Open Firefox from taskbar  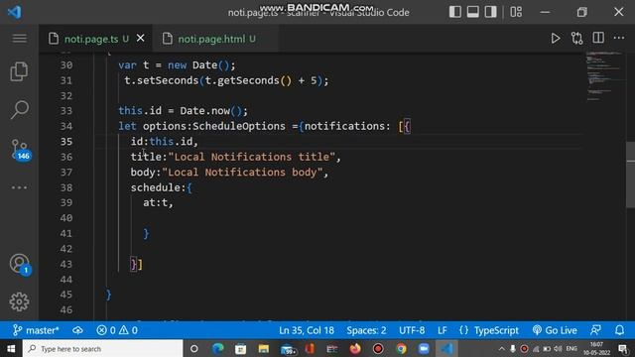355,348
